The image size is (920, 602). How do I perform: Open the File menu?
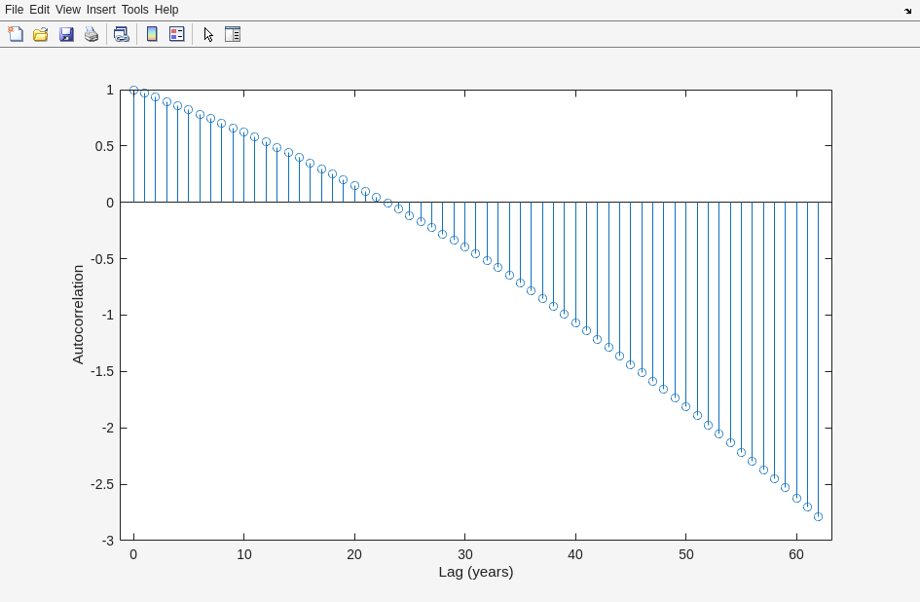point(14,10)
